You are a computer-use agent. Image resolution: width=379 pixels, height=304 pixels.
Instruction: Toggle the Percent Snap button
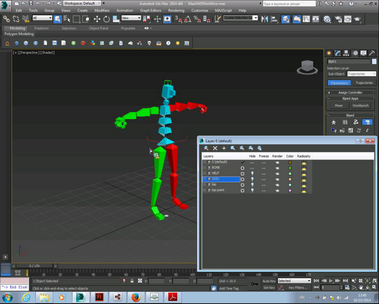point(197,19)
